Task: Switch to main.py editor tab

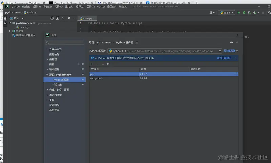Action: tap(87, 18)
